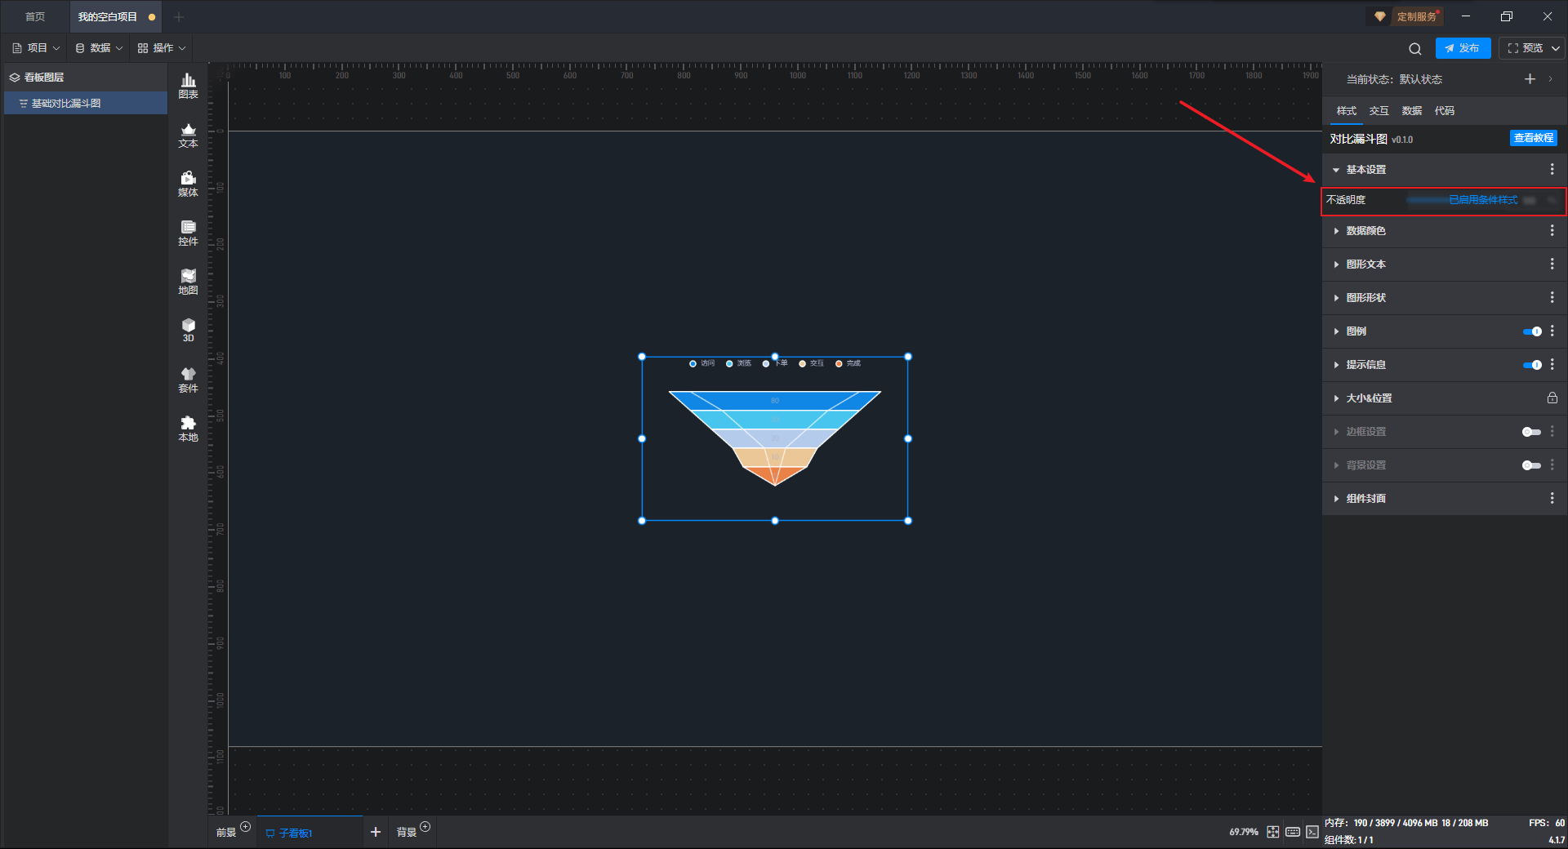Open the 套件 kit icon
1568x849 pixels.
[x=188, y=380]
